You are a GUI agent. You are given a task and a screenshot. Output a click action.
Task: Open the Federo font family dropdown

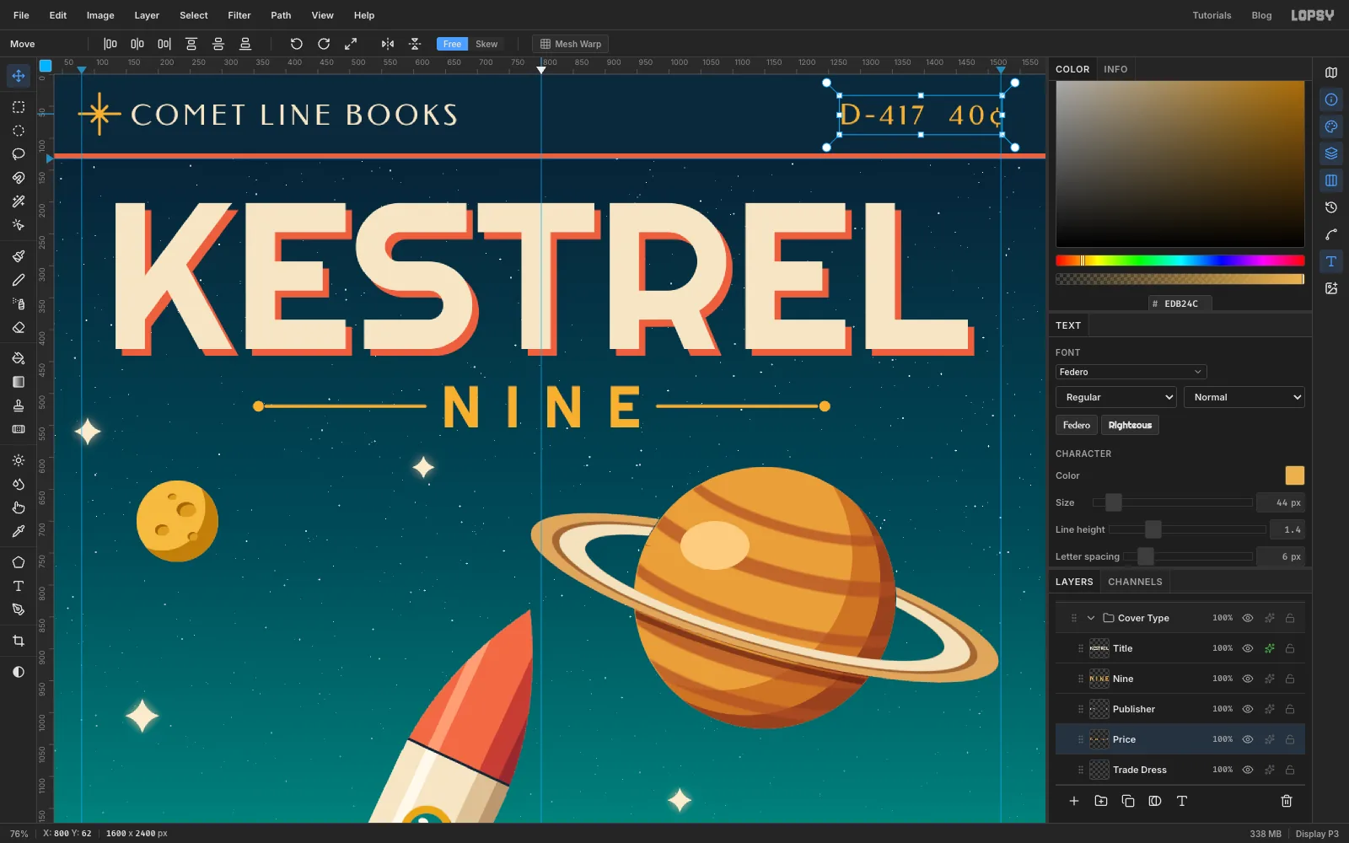click(1131, 372)
